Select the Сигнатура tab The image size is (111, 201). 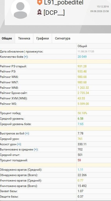tap(62, 38)
